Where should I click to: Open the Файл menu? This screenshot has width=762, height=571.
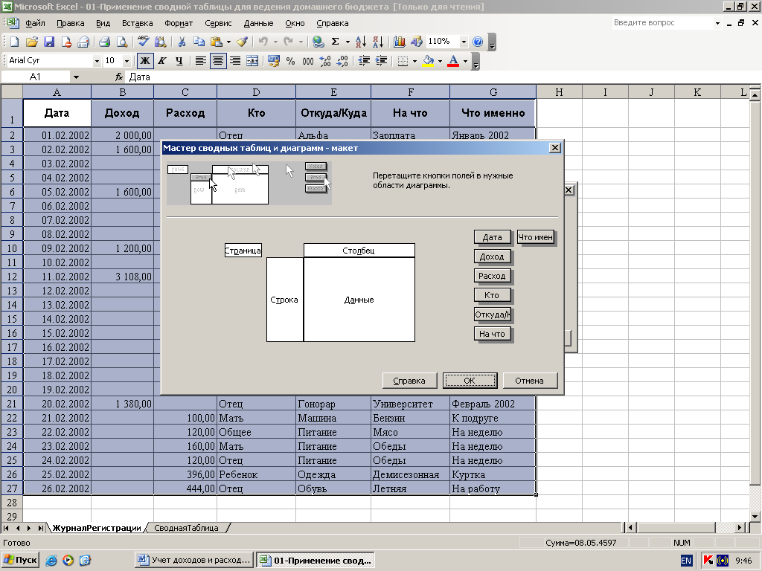(35, 23)
